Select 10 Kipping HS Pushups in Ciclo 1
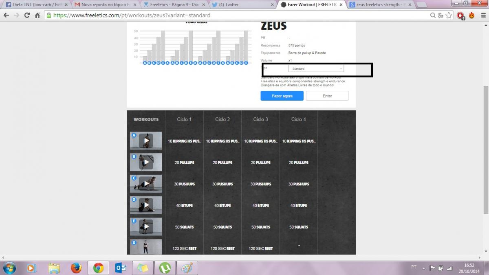The height and width of the screenshot is (275, 489). pyautogui.click(x=184, y=141)
